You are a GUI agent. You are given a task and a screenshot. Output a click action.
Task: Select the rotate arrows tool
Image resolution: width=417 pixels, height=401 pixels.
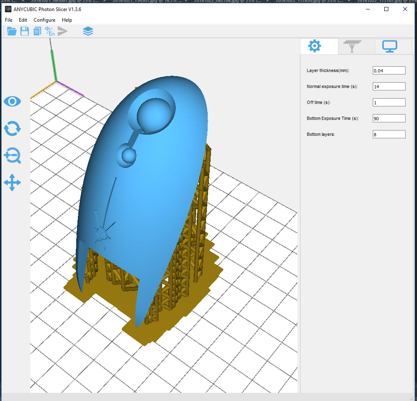click(x=12, y=128)
